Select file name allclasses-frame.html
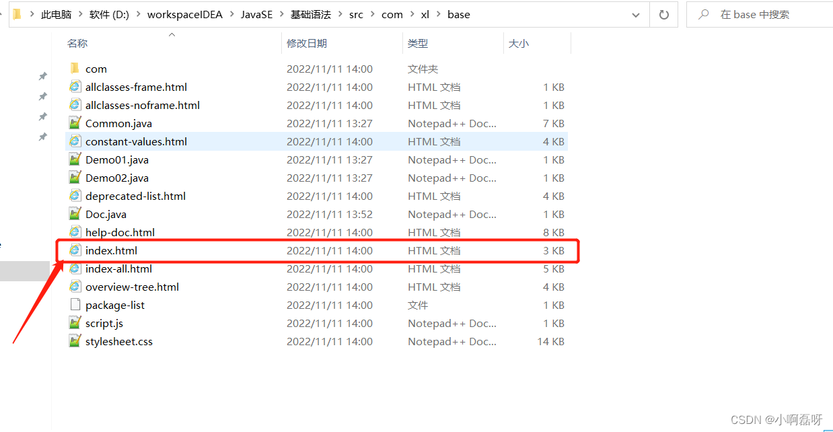 pyautogui.click(x=136, y=87)
